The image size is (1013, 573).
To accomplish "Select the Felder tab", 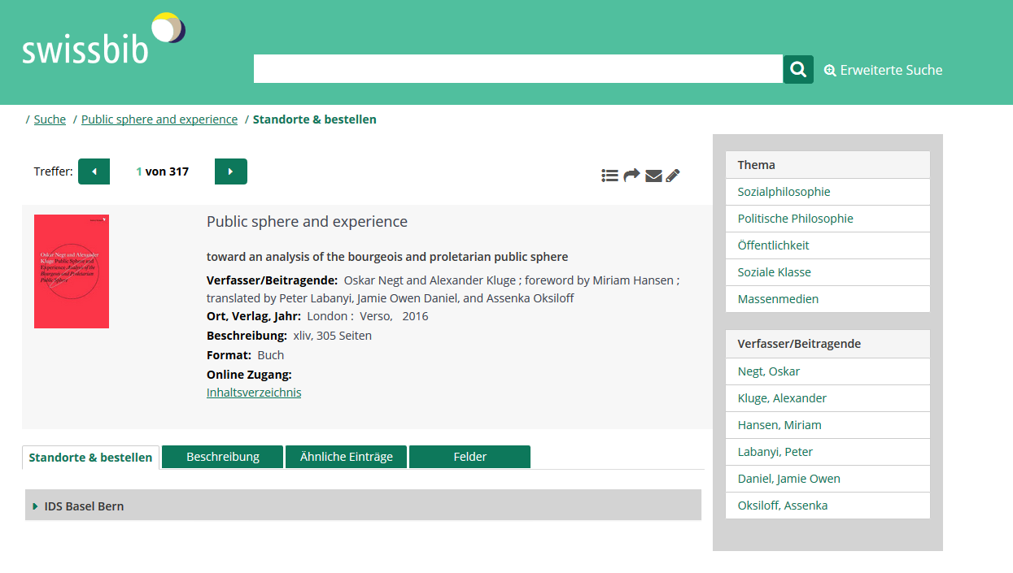I will coord(469,457).
